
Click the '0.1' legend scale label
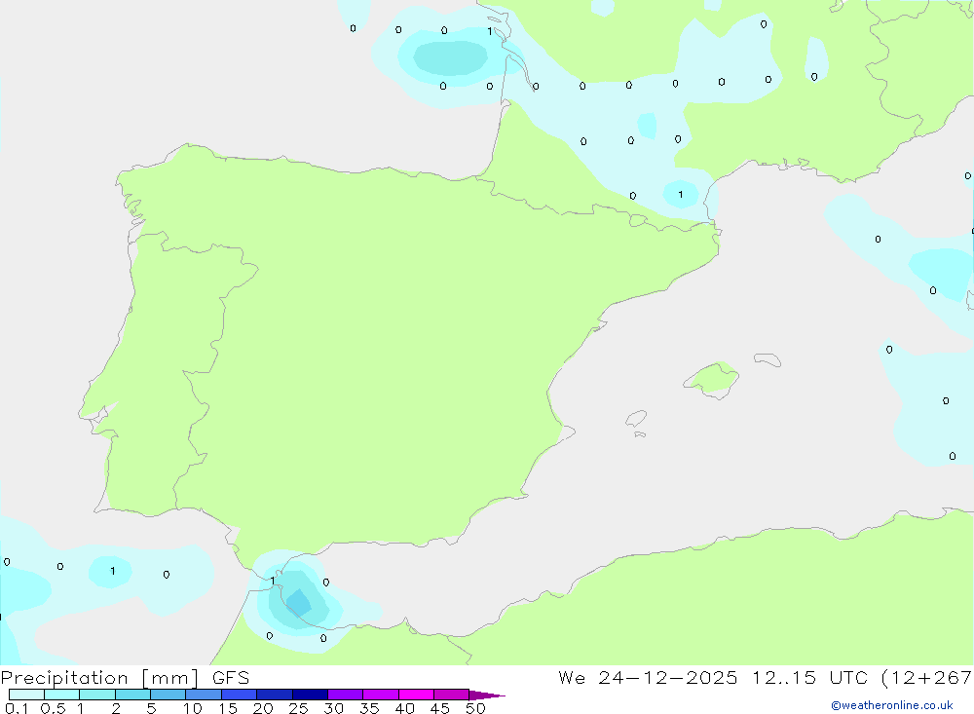click(x=17, y=708)
